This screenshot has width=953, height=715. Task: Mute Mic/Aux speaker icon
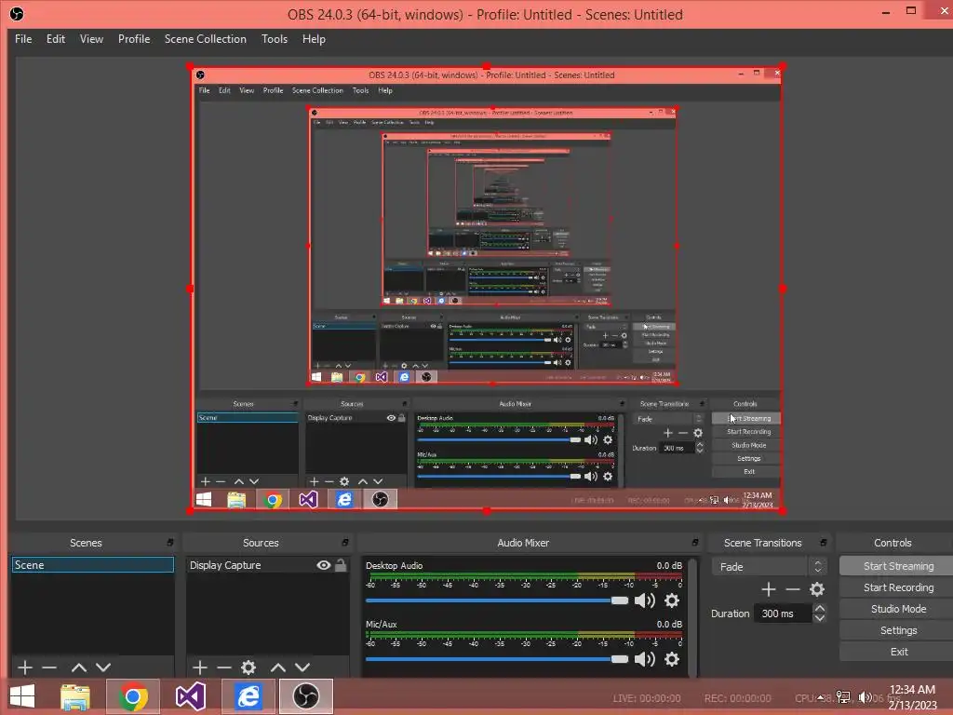[x=644, y=659]
